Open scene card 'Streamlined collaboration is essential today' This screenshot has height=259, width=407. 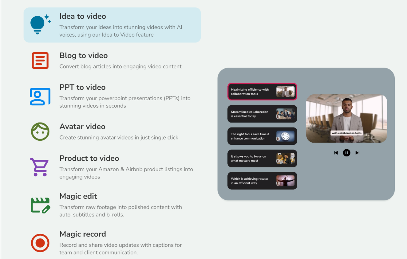(x=262, y=114)
